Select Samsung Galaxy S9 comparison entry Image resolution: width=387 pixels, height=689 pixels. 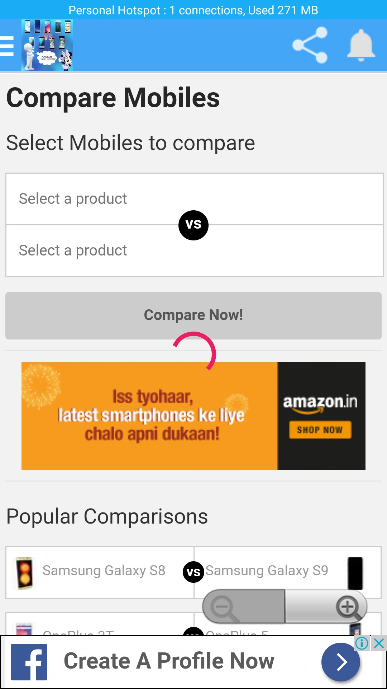point(267,571)
